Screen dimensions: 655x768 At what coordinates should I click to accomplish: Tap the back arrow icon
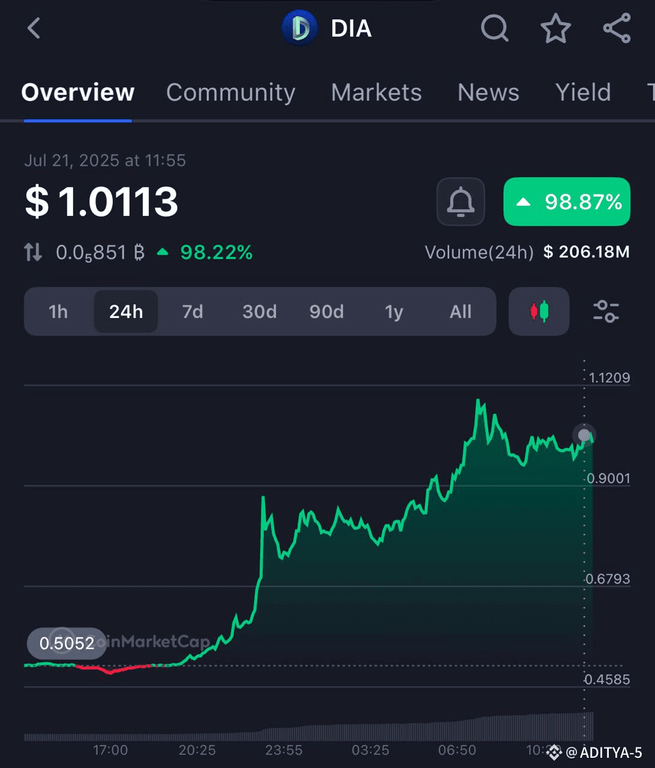[x=34, y=28]
